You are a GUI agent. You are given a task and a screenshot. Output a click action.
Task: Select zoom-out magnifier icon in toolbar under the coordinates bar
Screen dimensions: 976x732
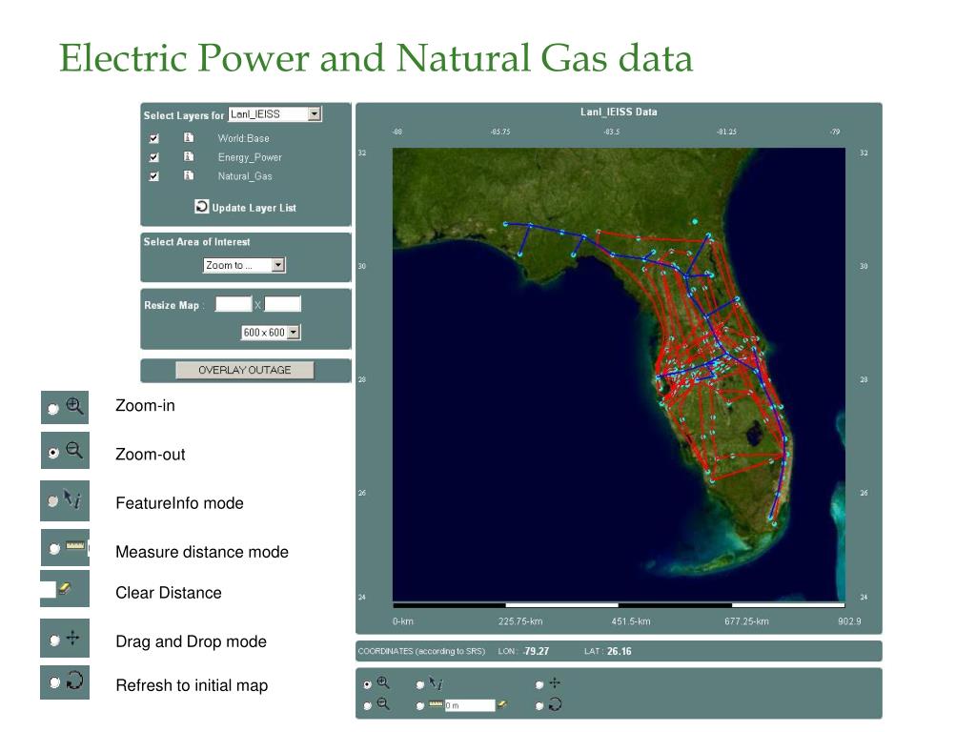(383, 704)
